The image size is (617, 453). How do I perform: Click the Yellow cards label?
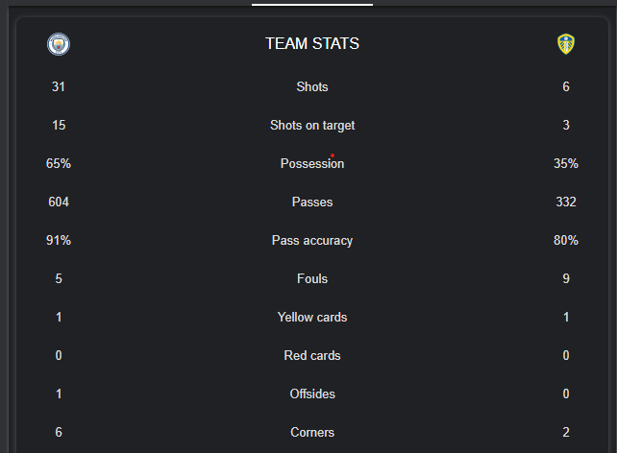312,317
